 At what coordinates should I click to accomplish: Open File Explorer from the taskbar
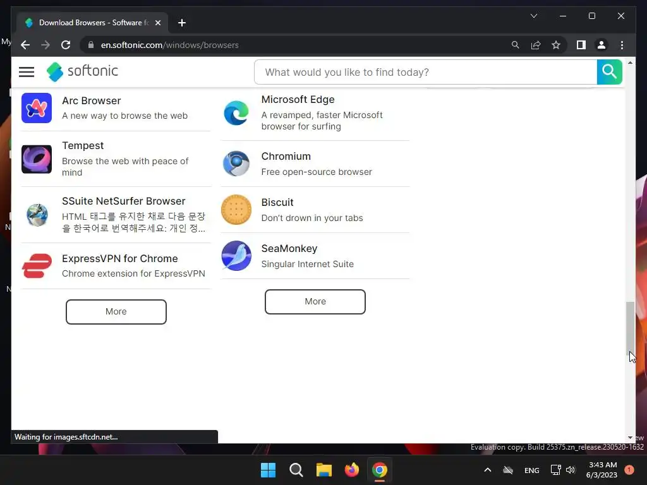324,470
